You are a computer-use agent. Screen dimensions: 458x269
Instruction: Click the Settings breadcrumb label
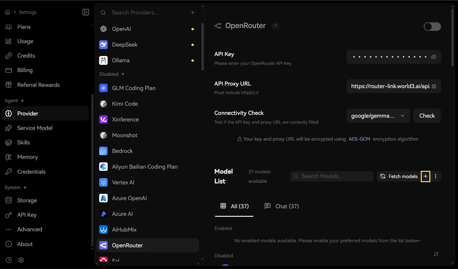(x=28, y=12)
